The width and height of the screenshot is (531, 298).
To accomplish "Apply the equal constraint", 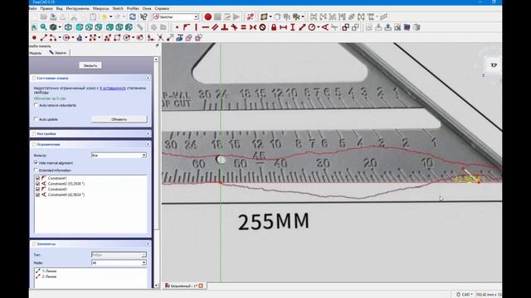I will 243,27.
